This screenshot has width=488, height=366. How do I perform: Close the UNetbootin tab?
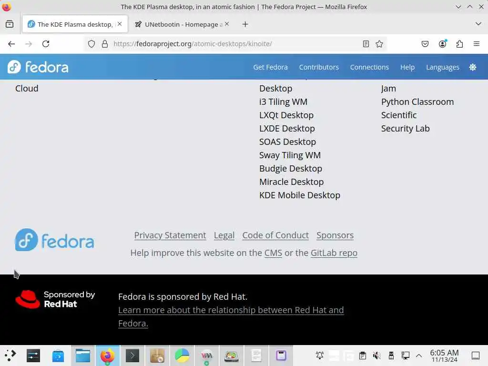[227, 24]
